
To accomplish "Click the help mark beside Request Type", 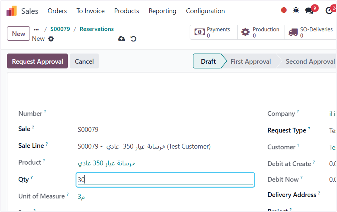I will point(309,128).
